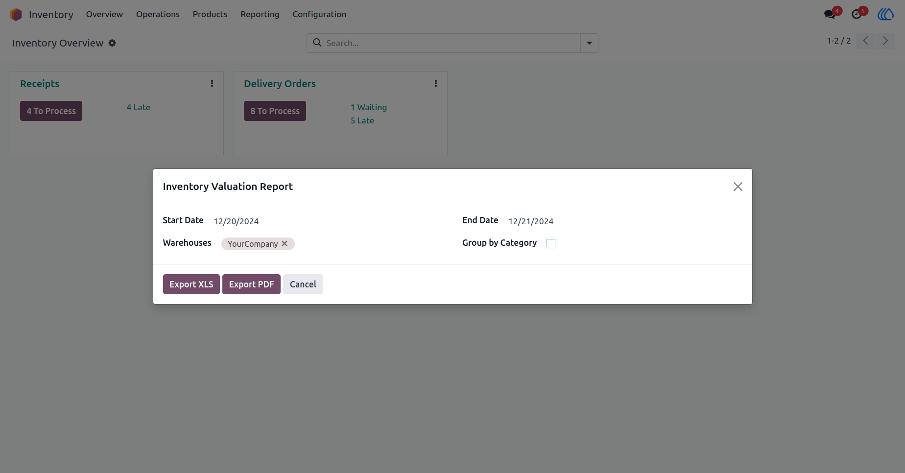Click the 4 Late receipts link
The height and width of the screenshot is (473, 905).
[139, 107]
